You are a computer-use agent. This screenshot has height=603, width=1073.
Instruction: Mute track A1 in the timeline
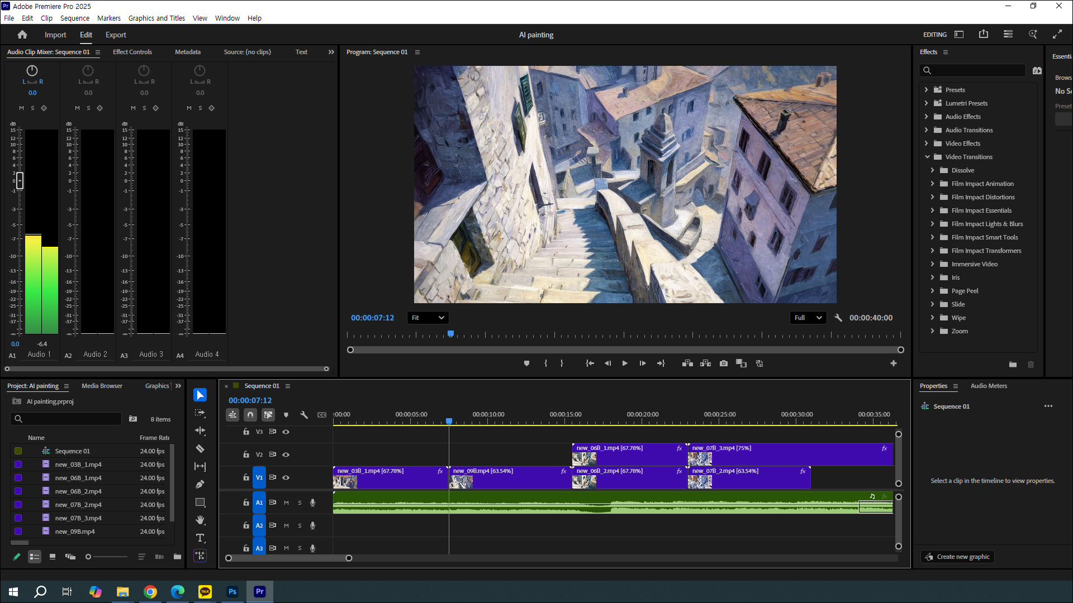point(286,502)
